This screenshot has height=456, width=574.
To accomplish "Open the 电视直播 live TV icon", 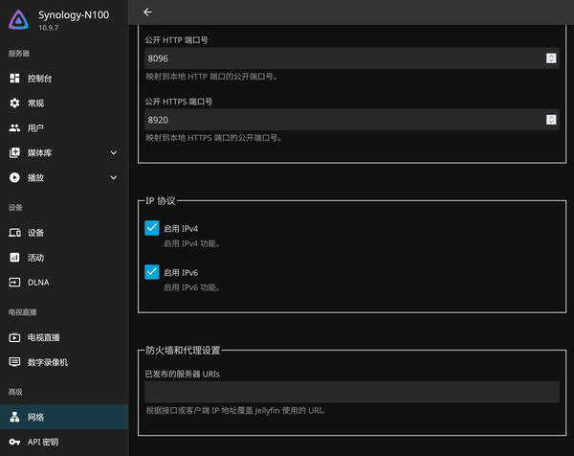I will point(14,337).
